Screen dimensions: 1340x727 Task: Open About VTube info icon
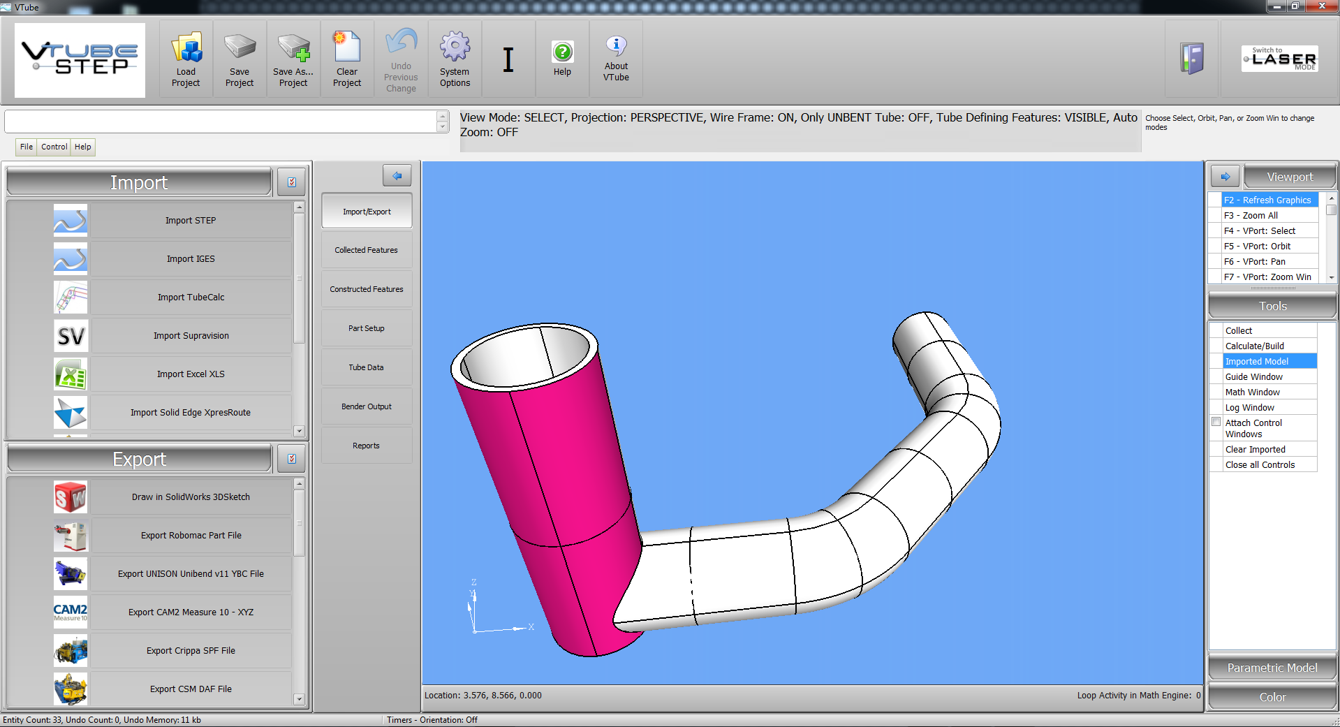616,46
